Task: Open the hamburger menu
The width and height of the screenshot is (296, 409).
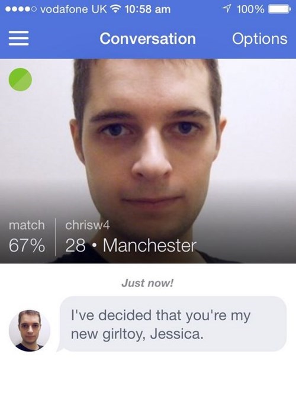Action: (18, 38)
